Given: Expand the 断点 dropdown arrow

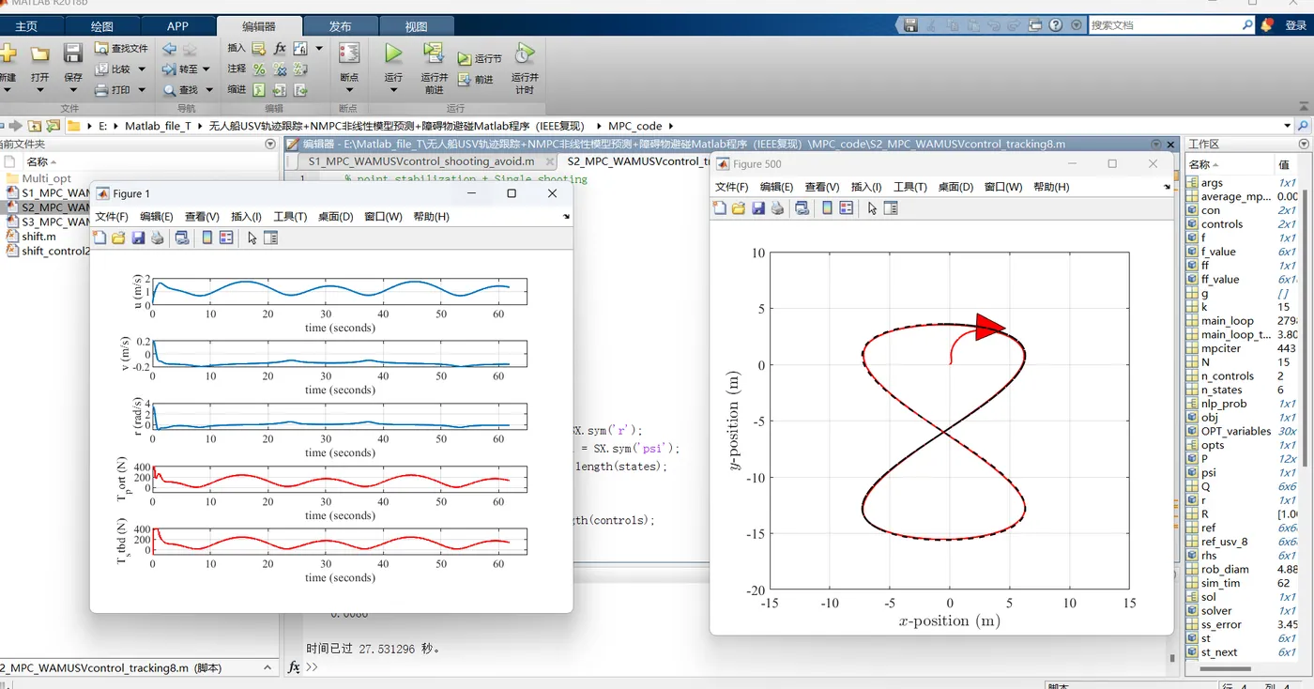Looking at the screenshot, I should tap(349, 91).
